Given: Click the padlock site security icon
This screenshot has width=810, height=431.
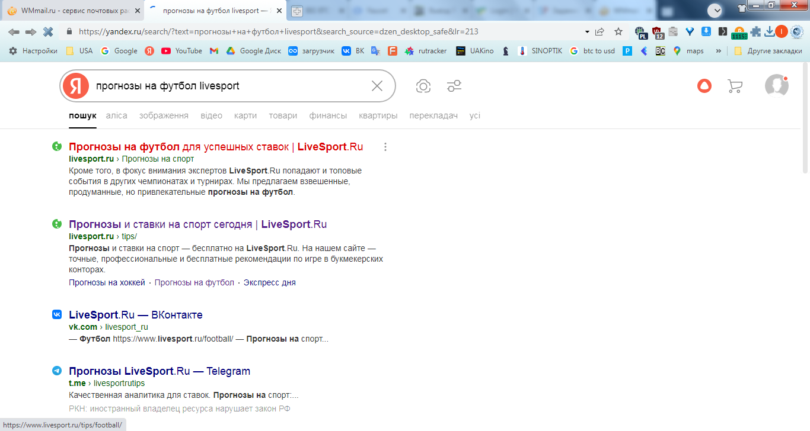Looking at the screenshot, I should (x=69, y=32).
